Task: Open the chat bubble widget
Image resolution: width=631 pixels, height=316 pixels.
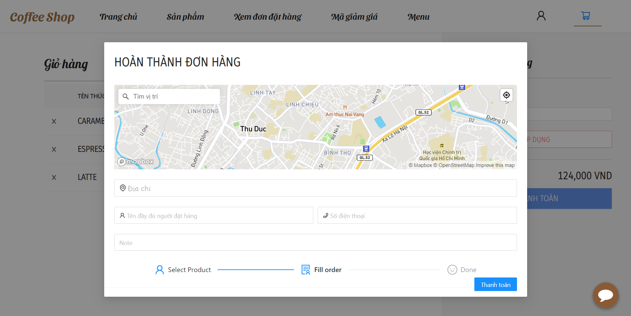Action: tap(606, 295)
